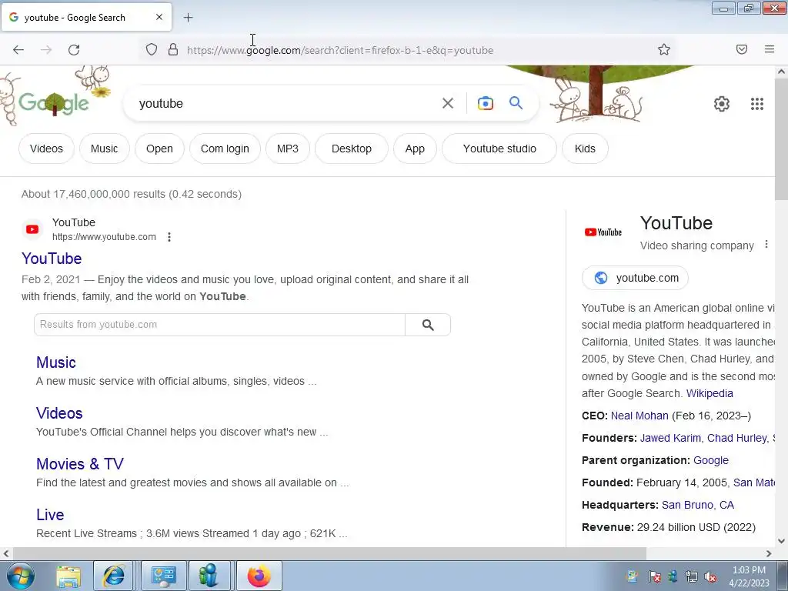788x591 pixels.
Task: Go back using the browser back arrow
Action: [18, 50]
